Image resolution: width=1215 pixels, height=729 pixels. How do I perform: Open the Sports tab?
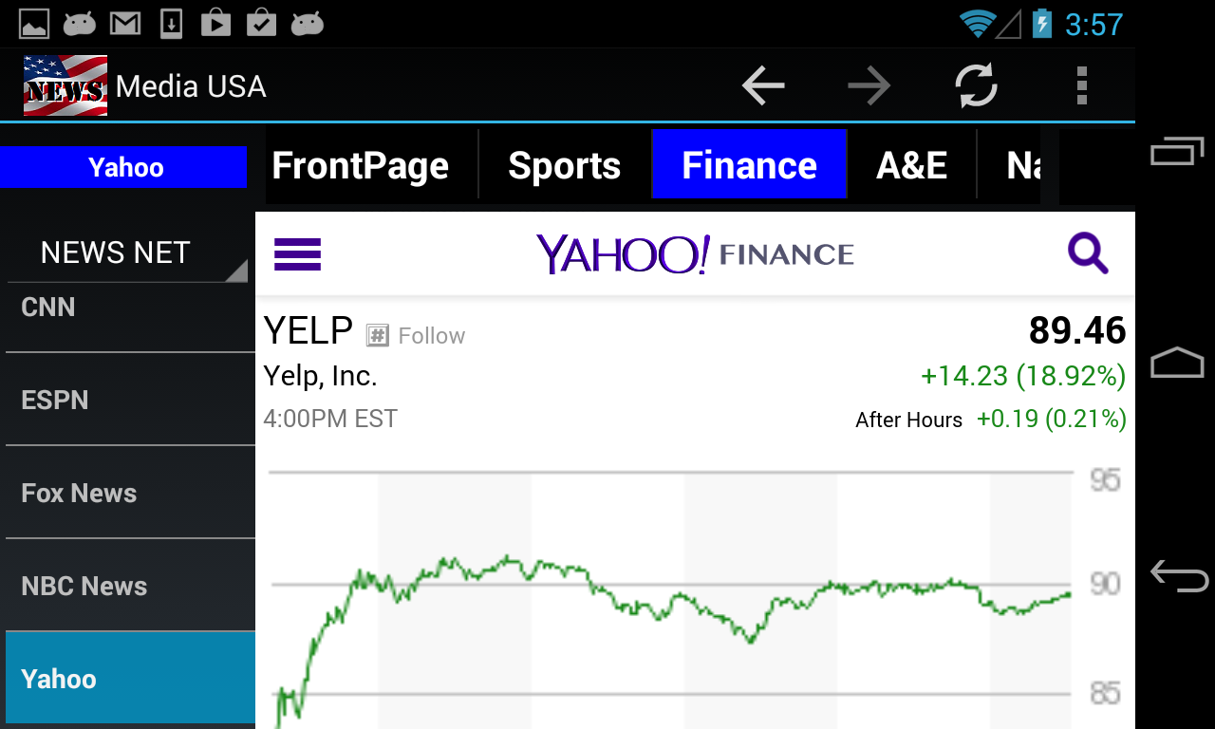coord(564,166)
